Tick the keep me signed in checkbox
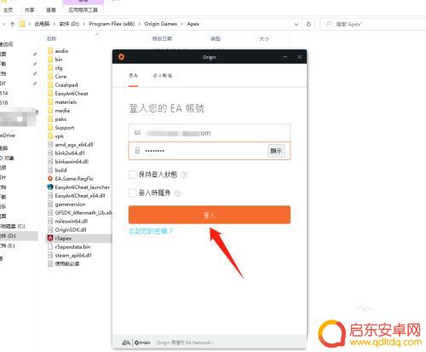The width and height of the screenshot is (426, 352). coord(133,175)
